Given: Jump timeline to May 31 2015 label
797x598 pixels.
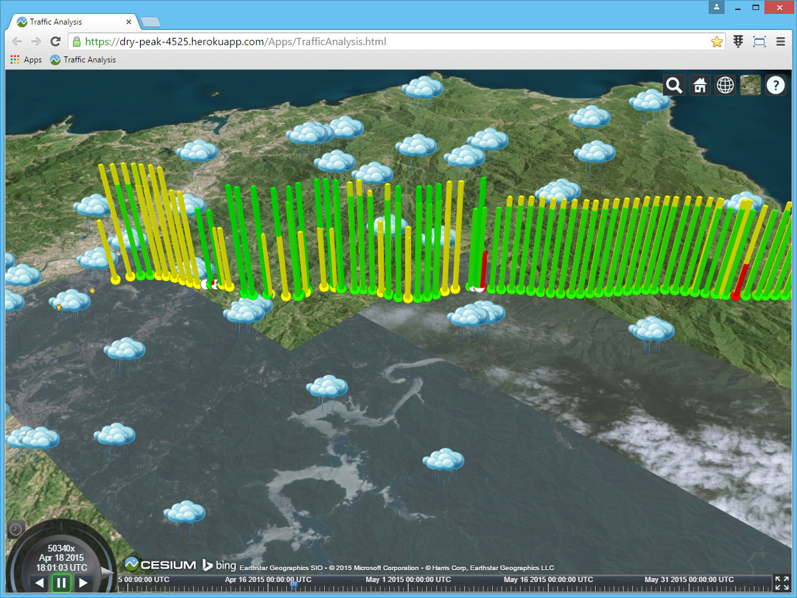Looking at the screenshot, I should pyautogui.click(x=688, y=580).
